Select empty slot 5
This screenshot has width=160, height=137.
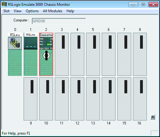pos(93,54)
